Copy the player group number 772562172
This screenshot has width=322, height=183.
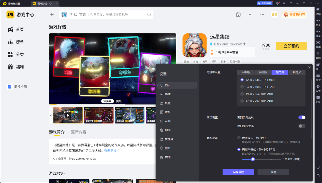[244, 44]
